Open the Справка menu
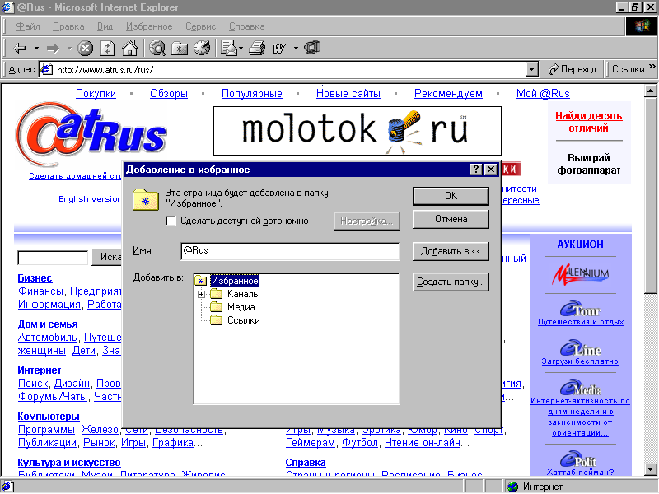The image size is (659, 494). pos(246,26)
